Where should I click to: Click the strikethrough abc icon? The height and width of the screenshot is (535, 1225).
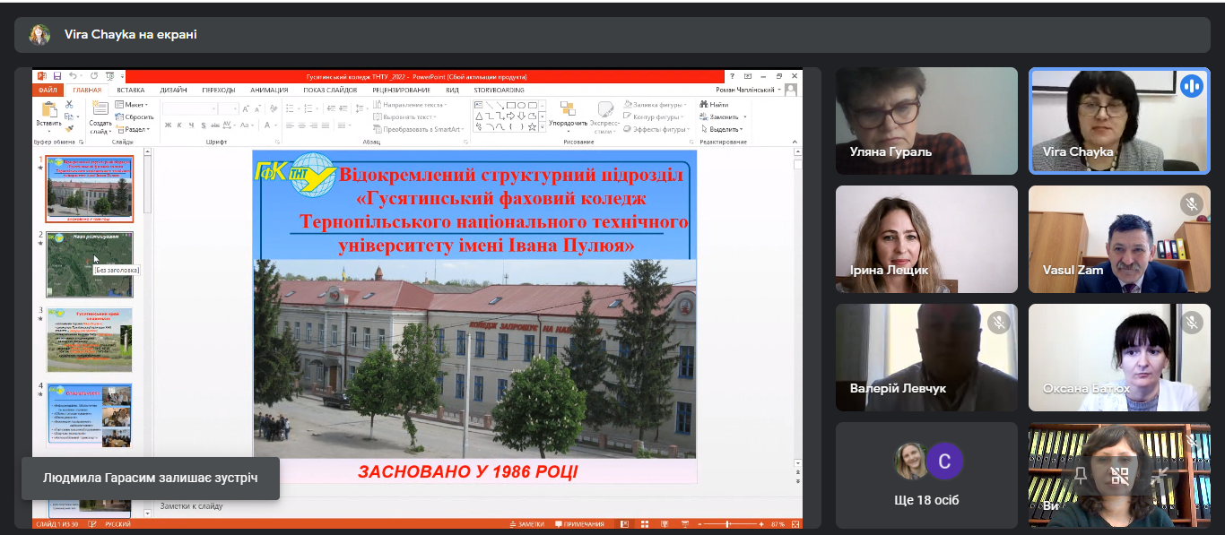[215, 125]
